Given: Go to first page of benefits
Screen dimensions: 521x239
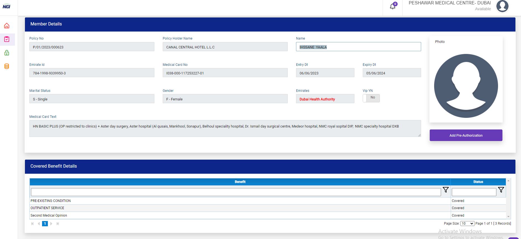Looking at the screenshot, I should 32,224.
